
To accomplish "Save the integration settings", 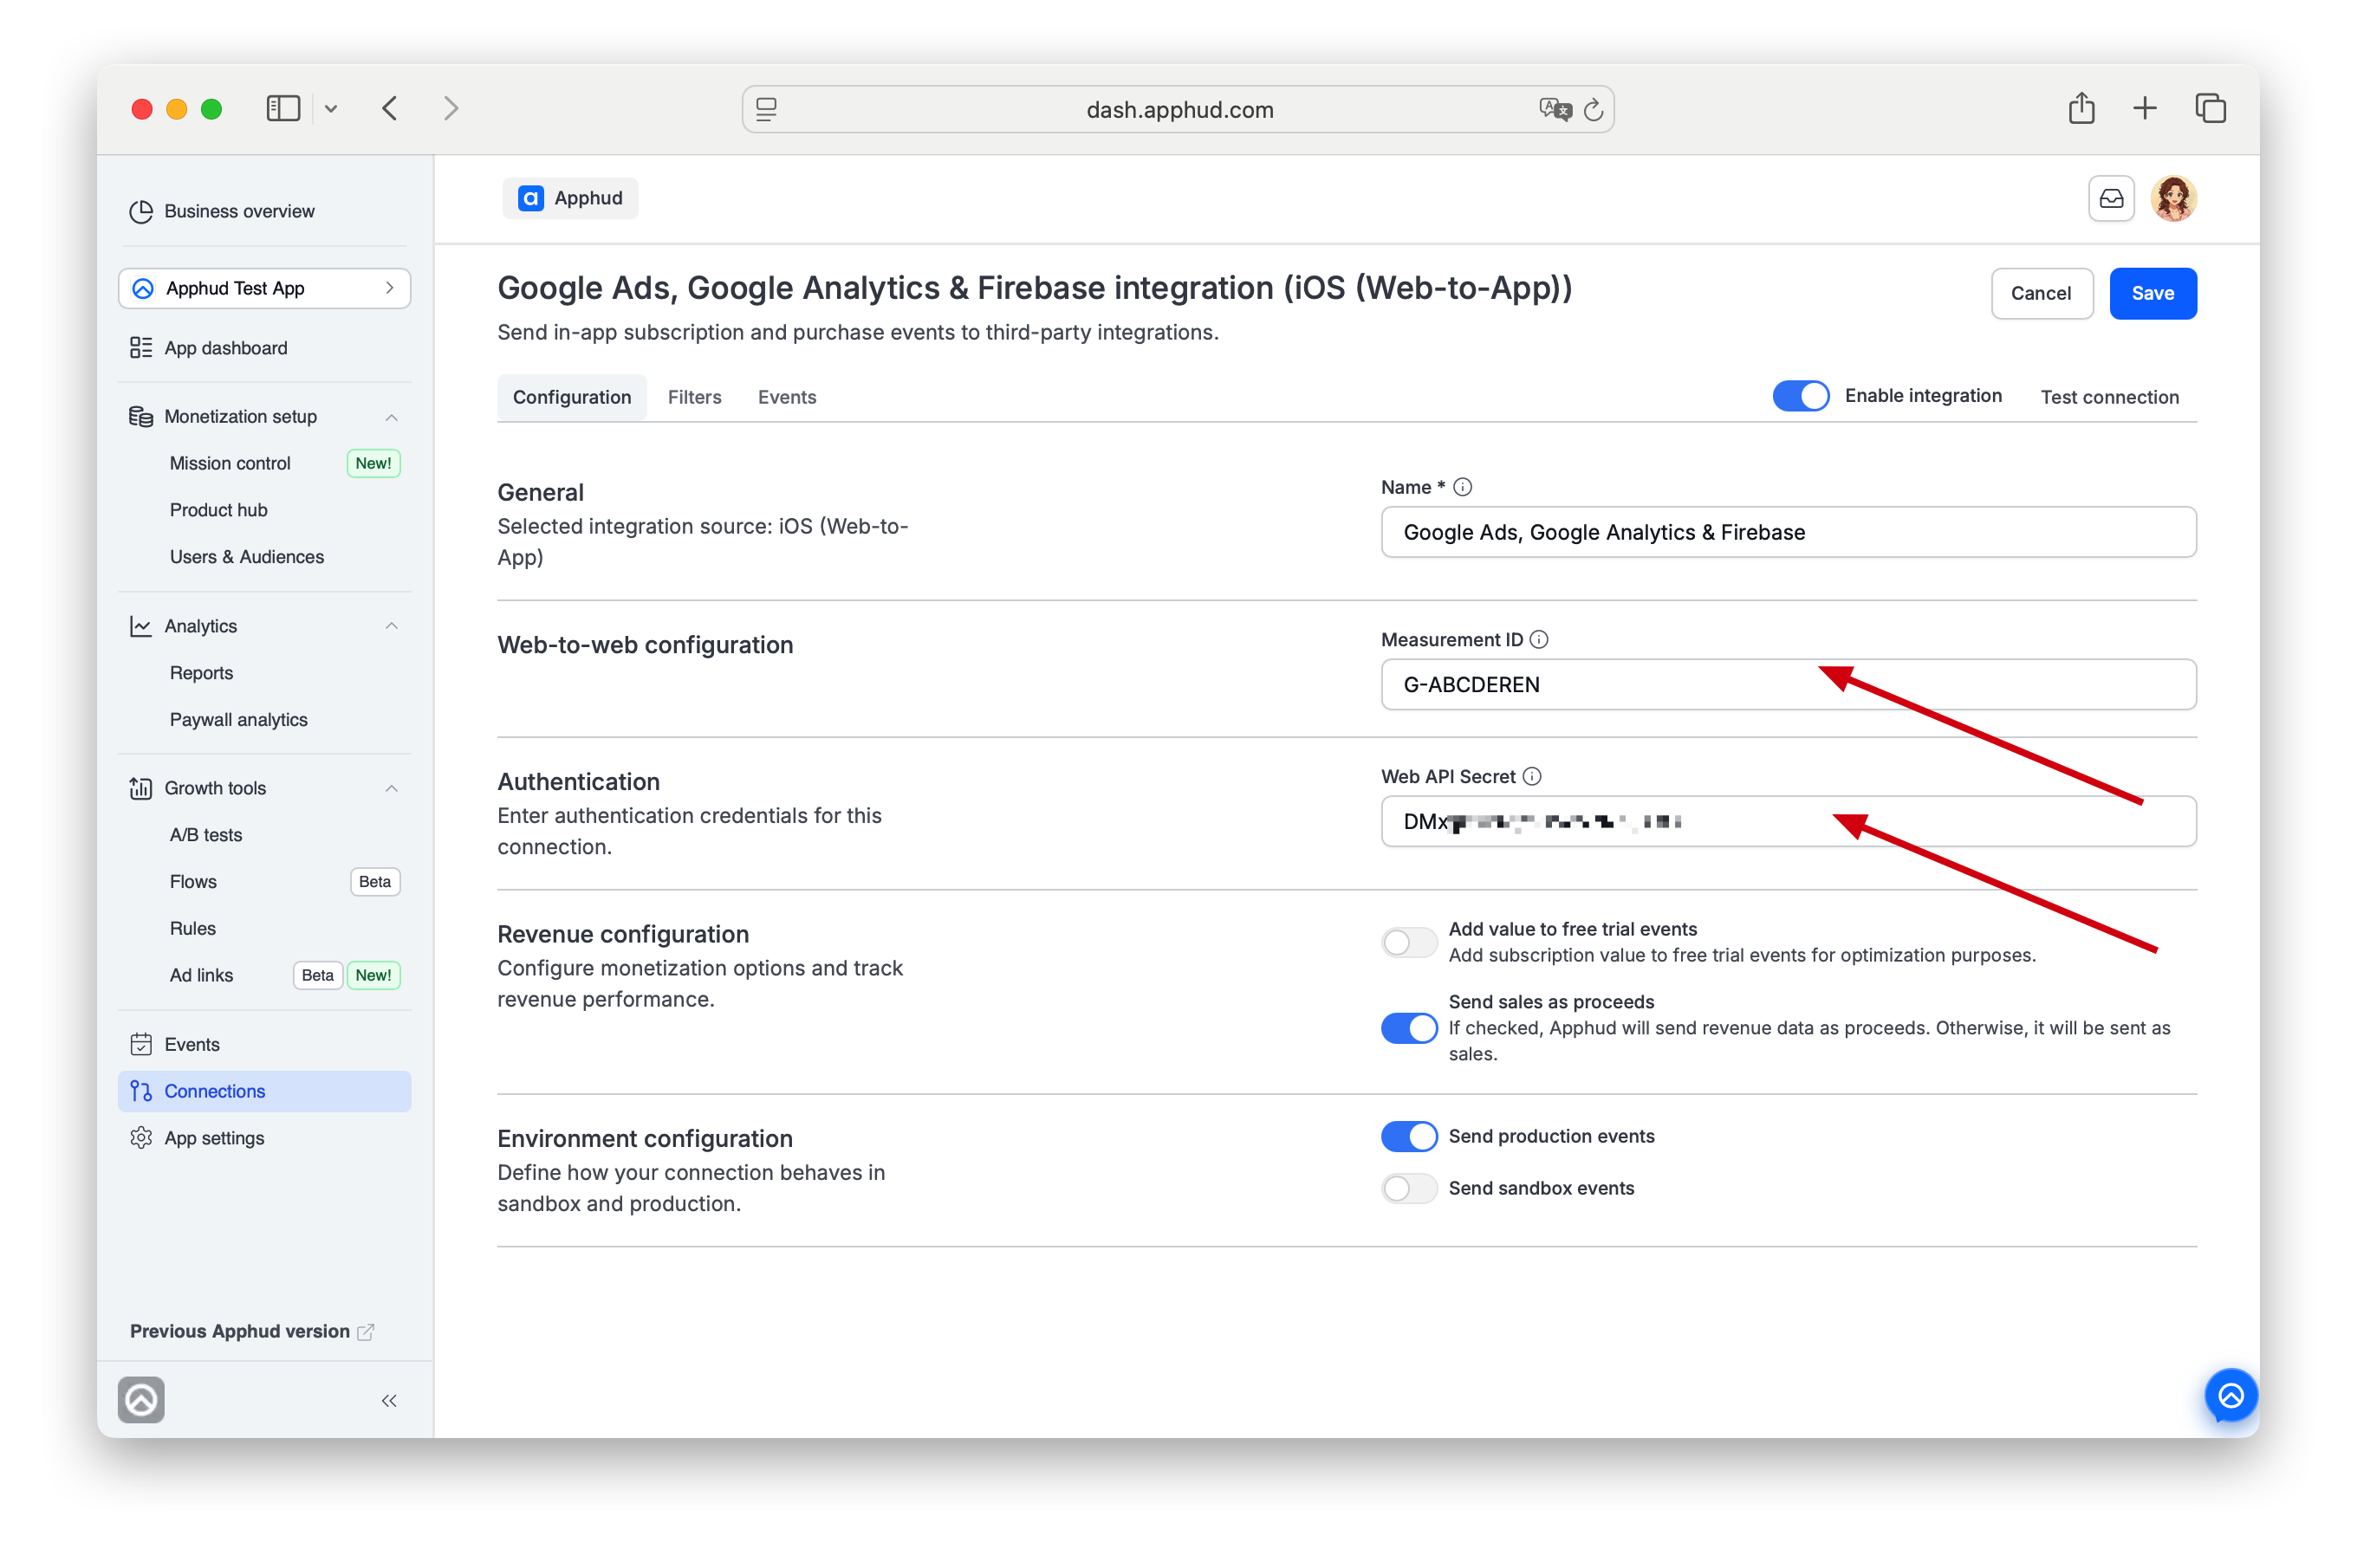I will pyautogui.click(x=2152, y=293).
